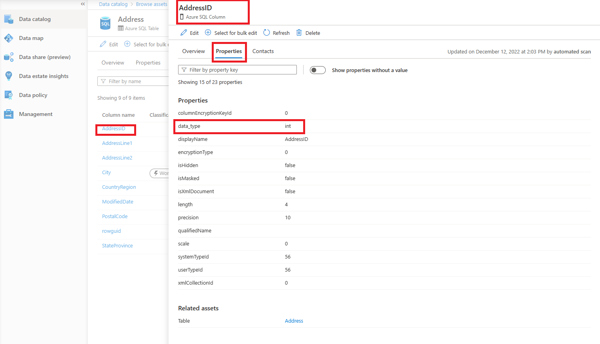The height and width of the screenshot is (344, 600).
Task: Open Properties tab in Address table panel
Action: [148, 63]
